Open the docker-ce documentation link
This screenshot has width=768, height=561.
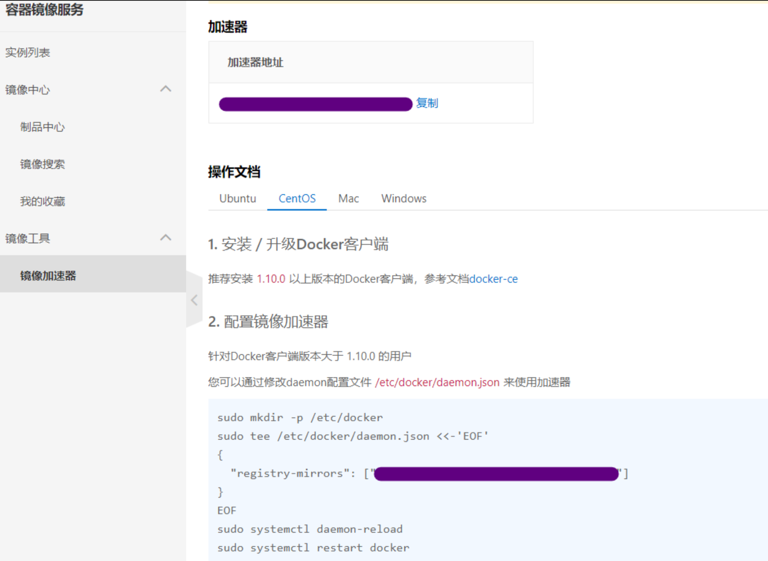coord(493,279)
